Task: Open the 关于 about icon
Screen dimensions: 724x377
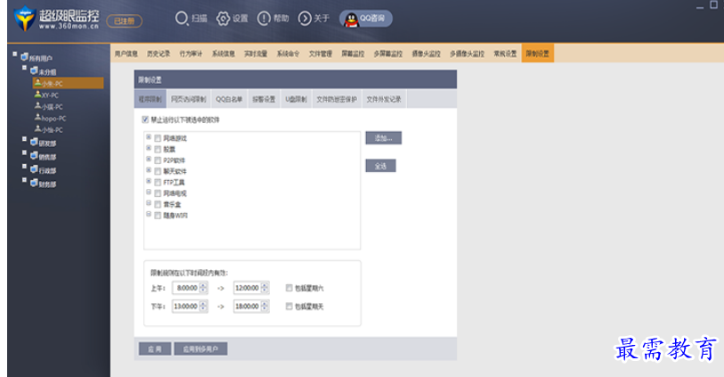Action: (x=305, y=19)
